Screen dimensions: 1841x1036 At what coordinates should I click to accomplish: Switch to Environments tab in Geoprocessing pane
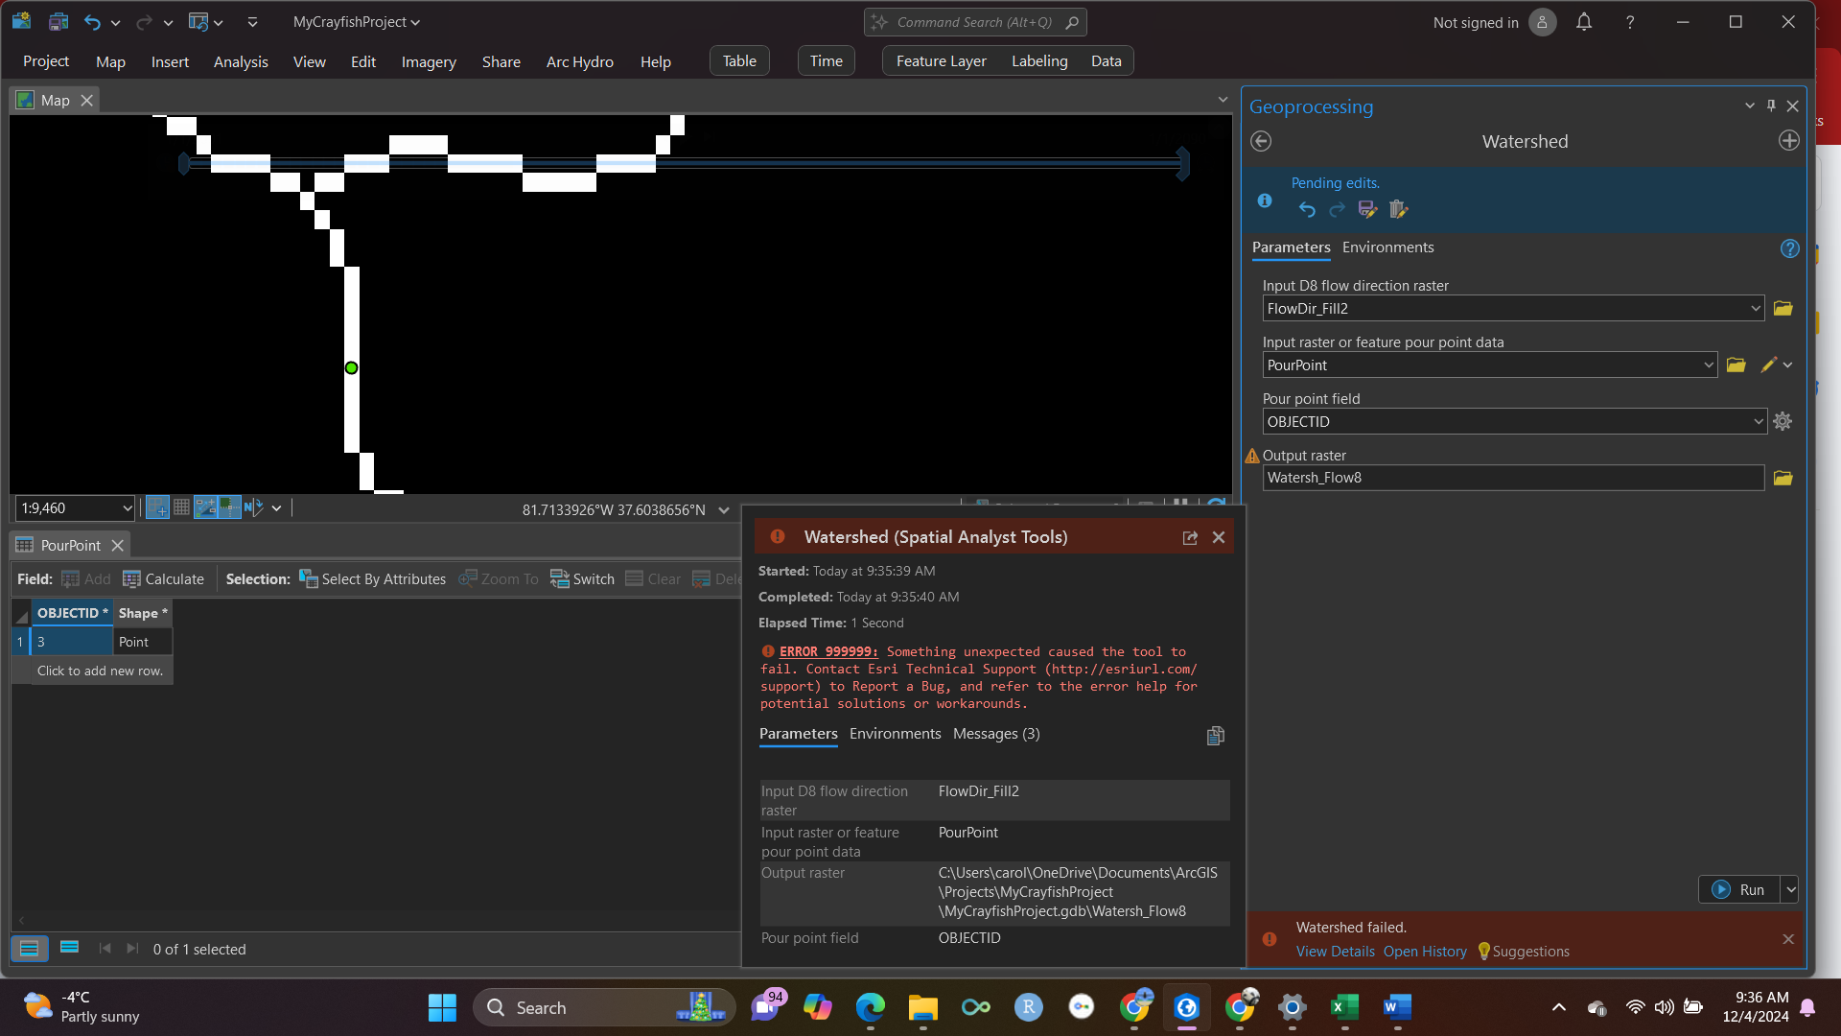tap(1387, 247)
